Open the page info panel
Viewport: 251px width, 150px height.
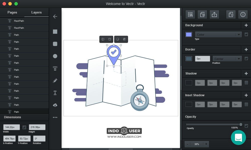click(x=242, y=14)
